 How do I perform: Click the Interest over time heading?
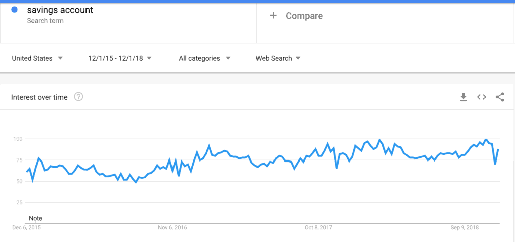point(39,97)
